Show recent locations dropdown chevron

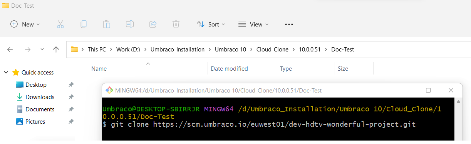pos(42,49)
